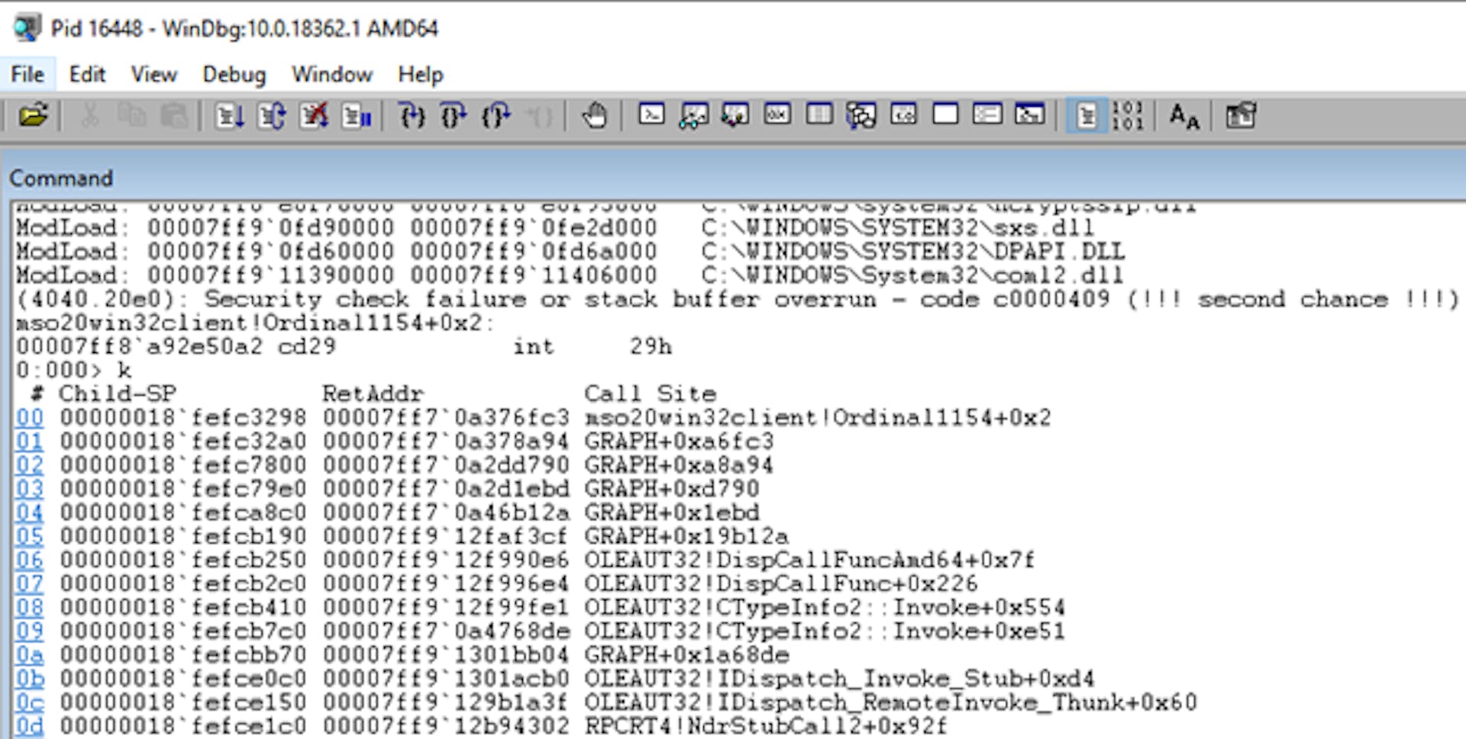Click the Step Into braces icon
Screen dimensions: 1466x739
[412, 116]
